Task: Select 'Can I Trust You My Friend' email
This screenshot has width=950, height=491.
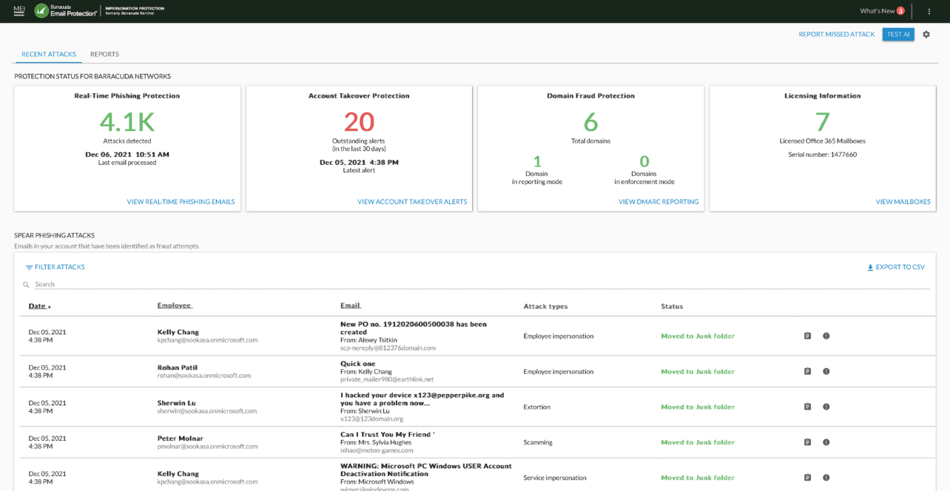Action: click(386, 434)
